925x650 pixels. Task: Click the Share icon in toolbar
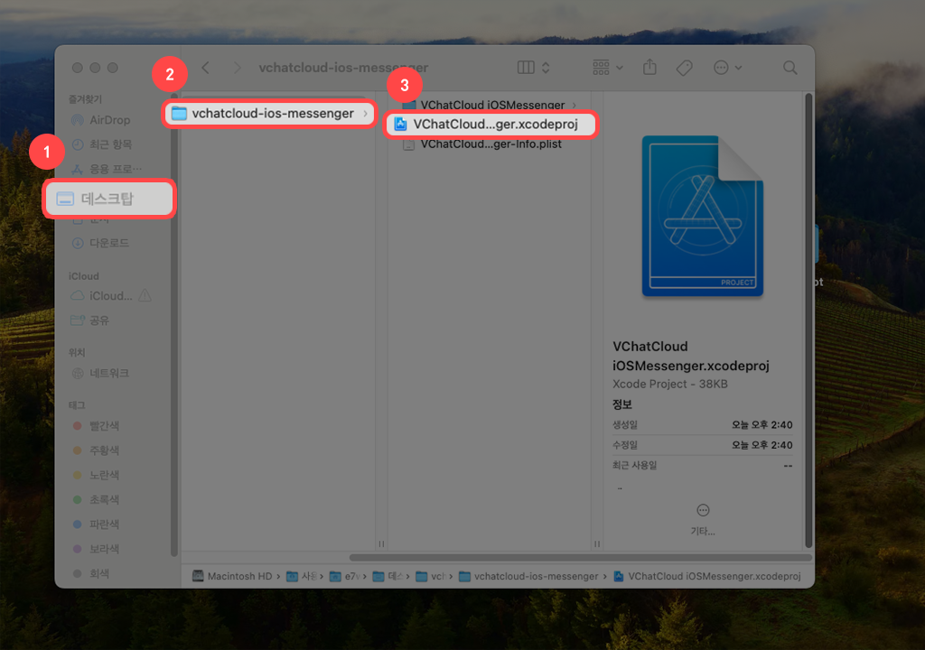pyautogui.click(x=649, y=68)
